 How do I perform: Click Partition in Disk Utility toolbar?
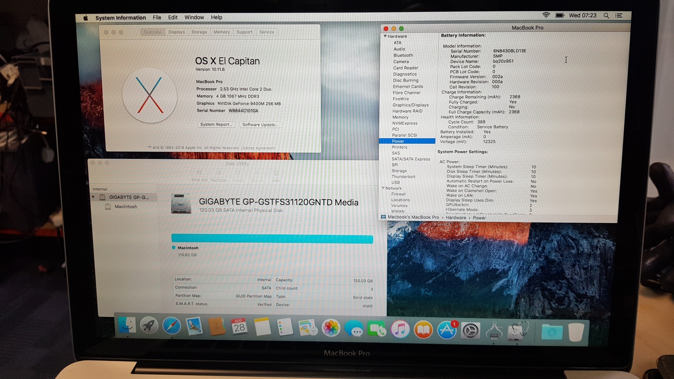click(219, 176)
